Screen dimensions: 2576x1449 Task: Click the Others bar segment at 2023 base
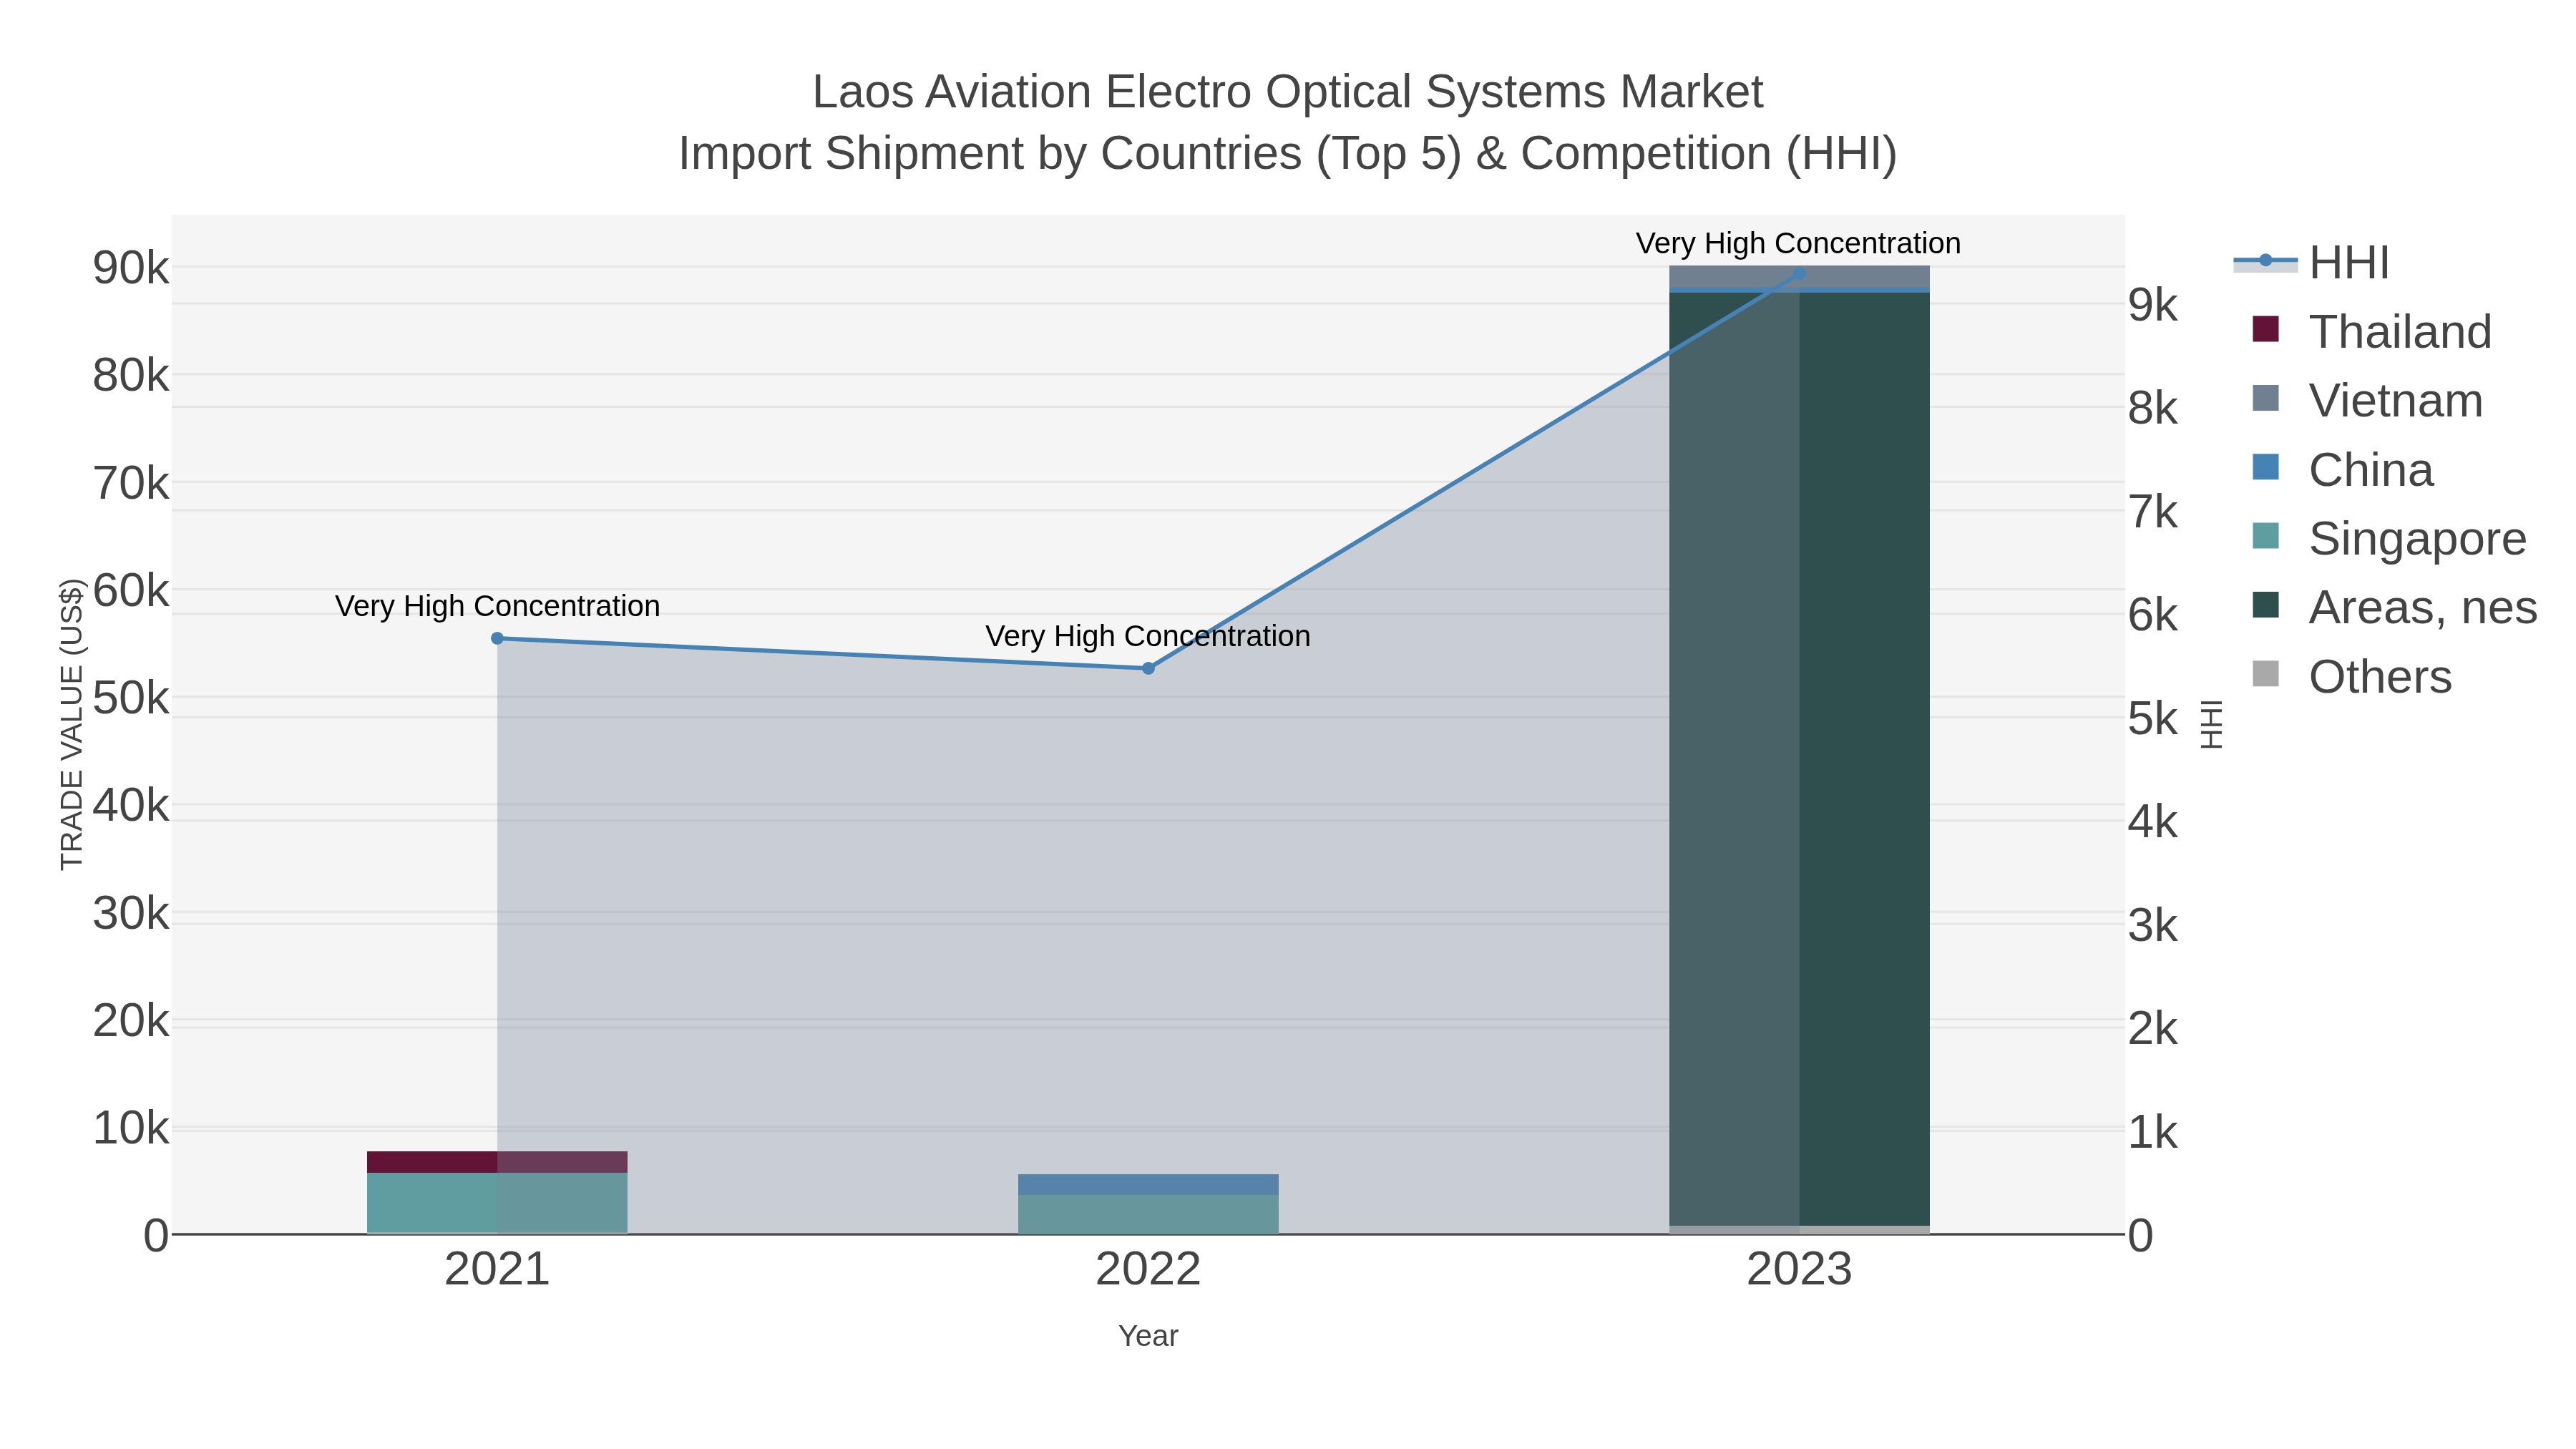pyautogui.click(x=1799, y=1230)
